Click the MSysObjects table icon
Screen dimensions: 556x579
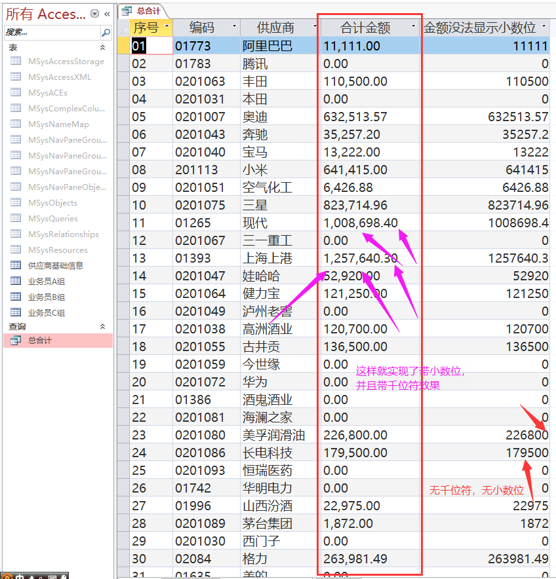[16, 203]
